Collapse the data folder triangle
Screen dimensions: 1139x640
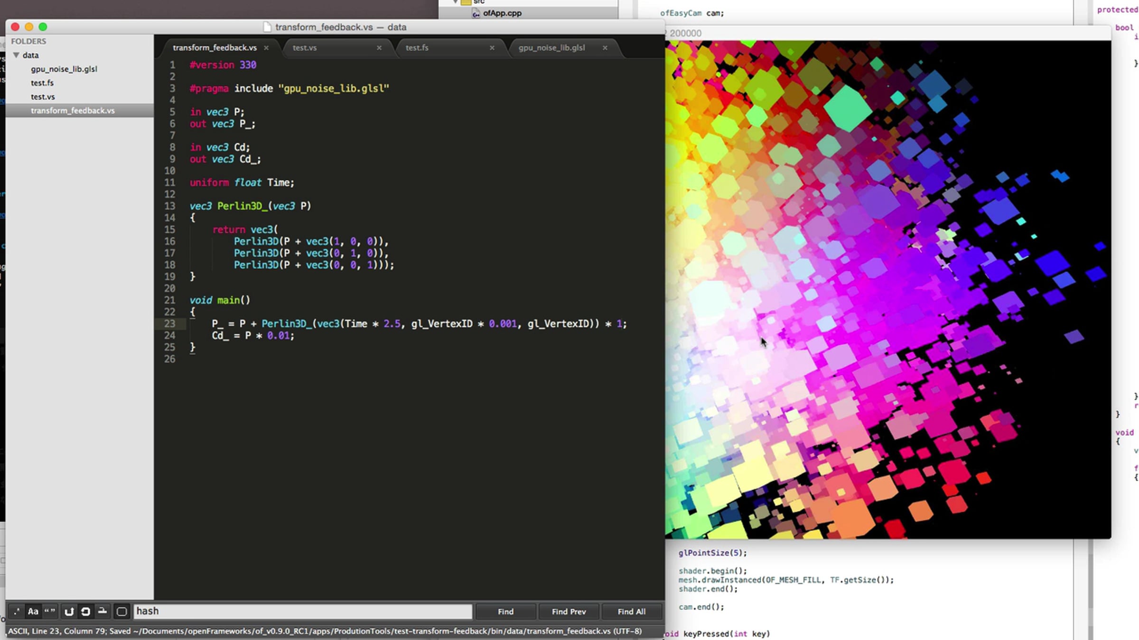pyautogui.click(x=16, y=55)
